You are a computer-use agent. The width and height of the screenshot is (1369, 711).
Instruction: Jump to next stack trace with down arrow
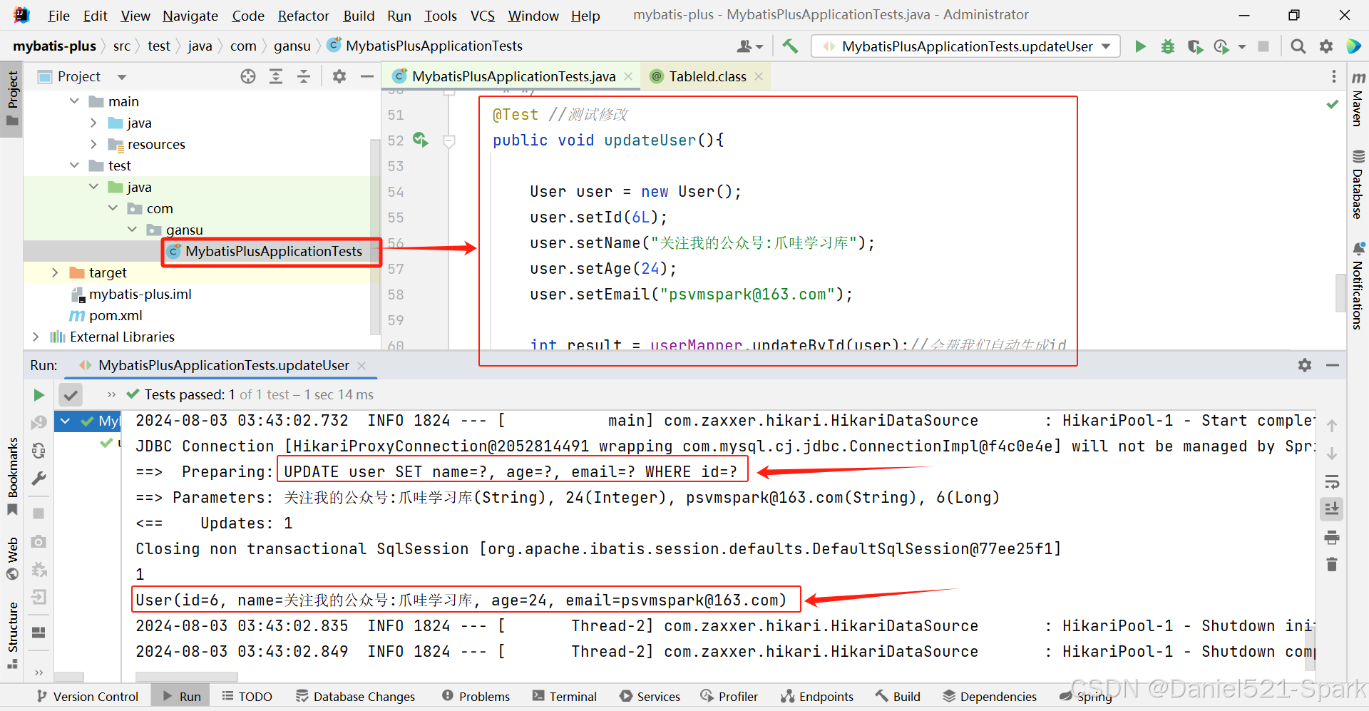point(1331,454)
